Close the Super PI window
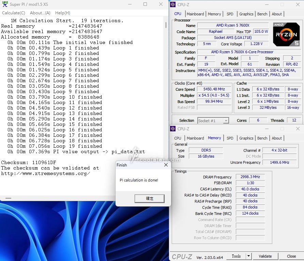The height and width of the screenshot is (261, 304). point(161,4)
